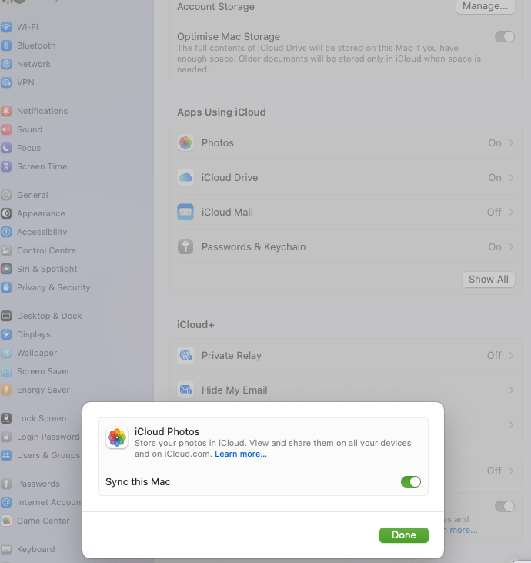Click the iCloud Photos dialog icon

[117, 437]
